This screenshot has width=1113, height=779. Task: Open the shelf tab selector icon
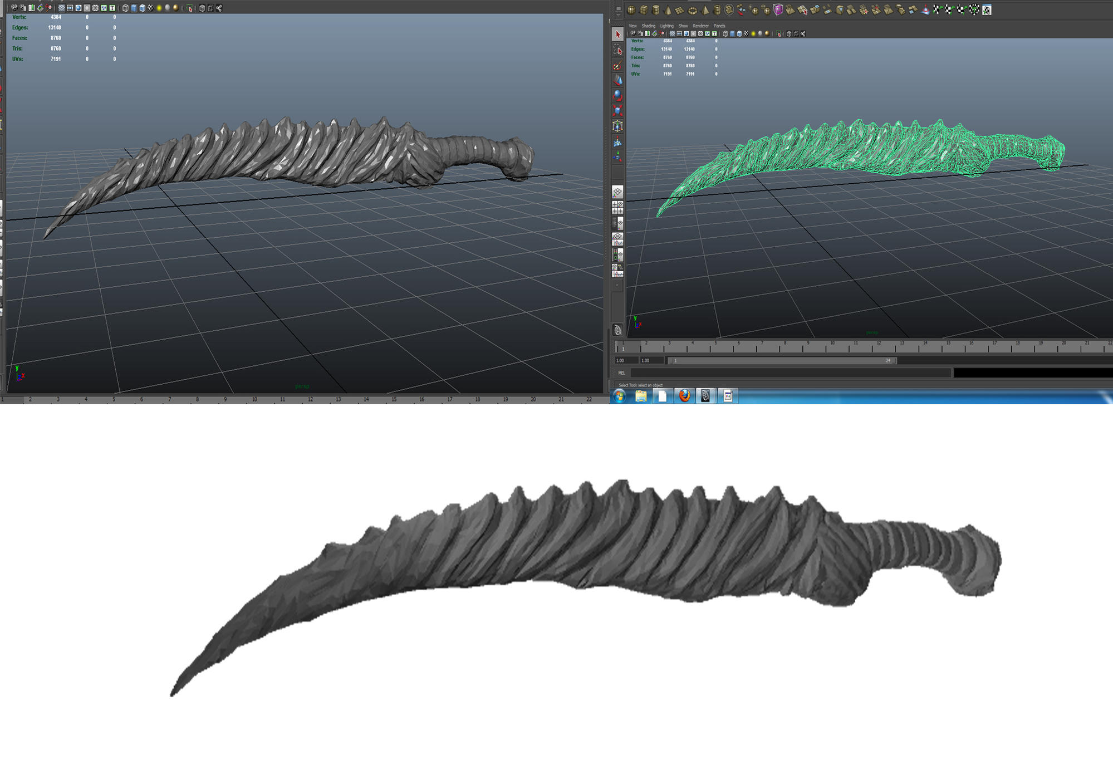pyautogui.click(x=619, y=8)
